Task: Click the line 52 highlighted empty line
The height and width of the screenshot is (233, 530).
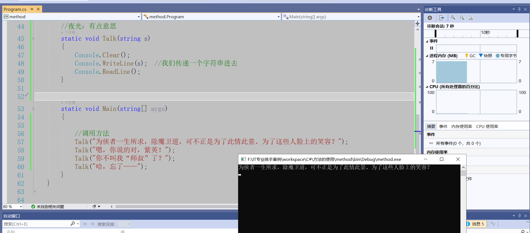Action: pos(224,96)
